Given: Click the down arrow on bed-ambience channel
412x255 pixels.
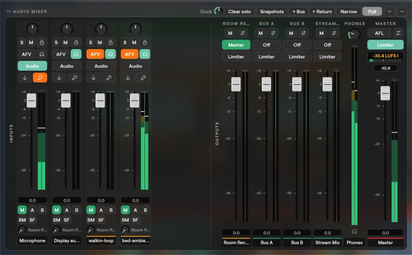Looking at the screenshot, I should 128,78.
